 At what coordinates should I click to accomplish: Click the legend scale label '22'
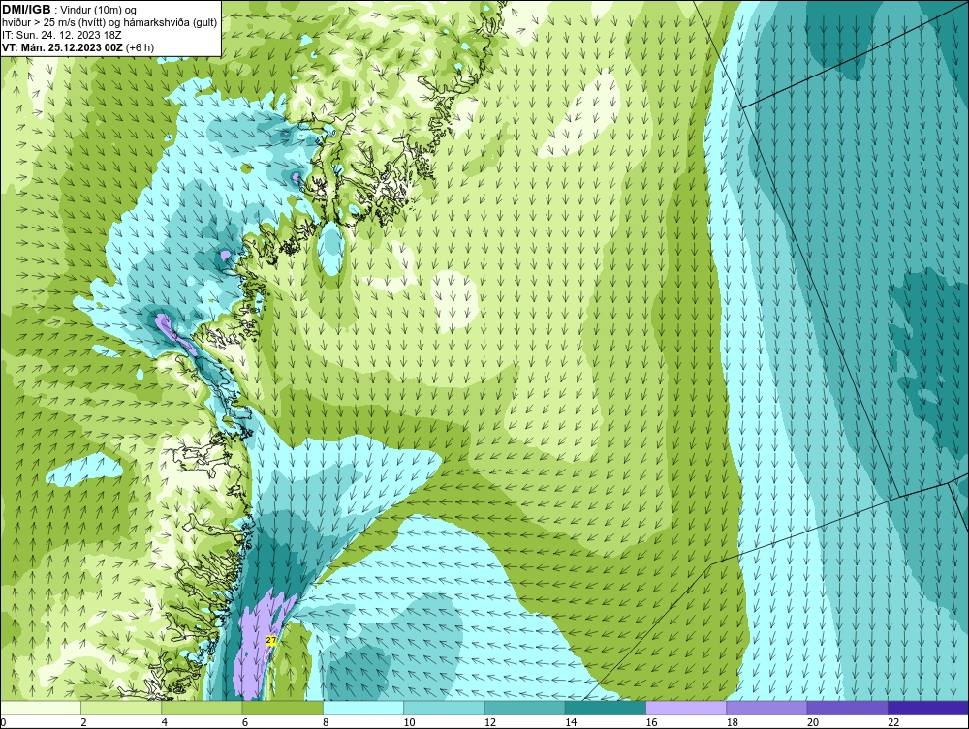[893, 722]
